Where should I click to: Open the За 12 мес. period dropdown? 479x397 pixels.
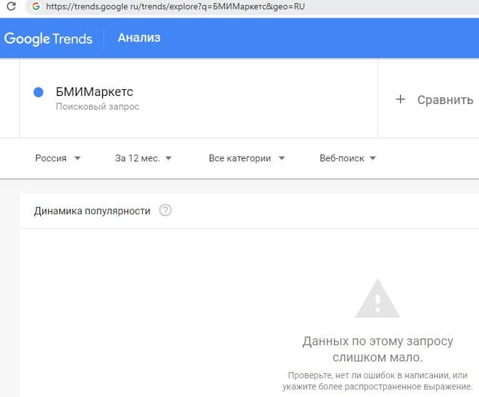coord(143,158)
